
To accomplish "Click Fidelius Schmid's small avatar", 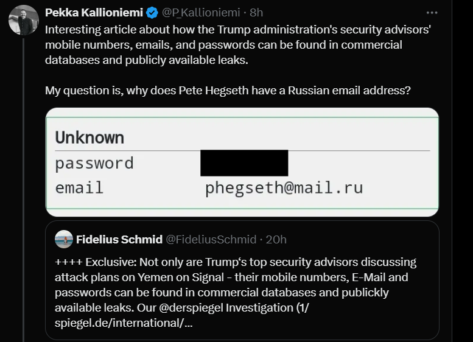I will [63, 239].
